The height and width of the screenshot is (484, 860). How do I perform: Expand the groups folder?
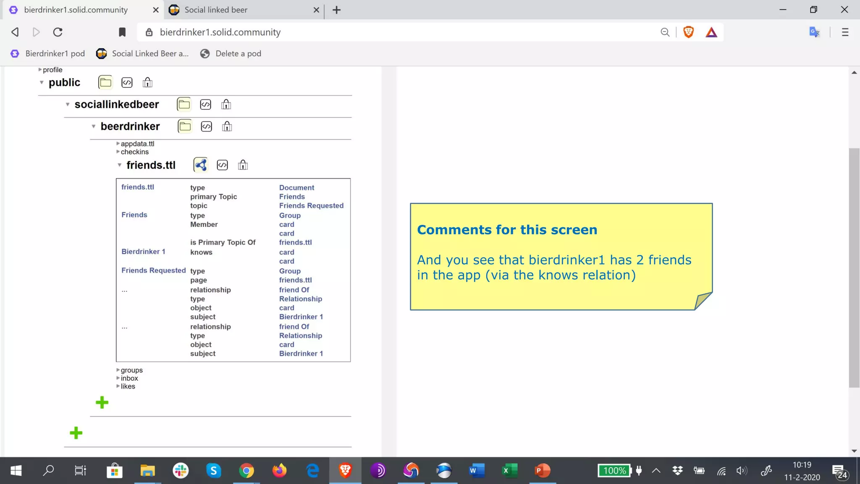click(118, 370)
